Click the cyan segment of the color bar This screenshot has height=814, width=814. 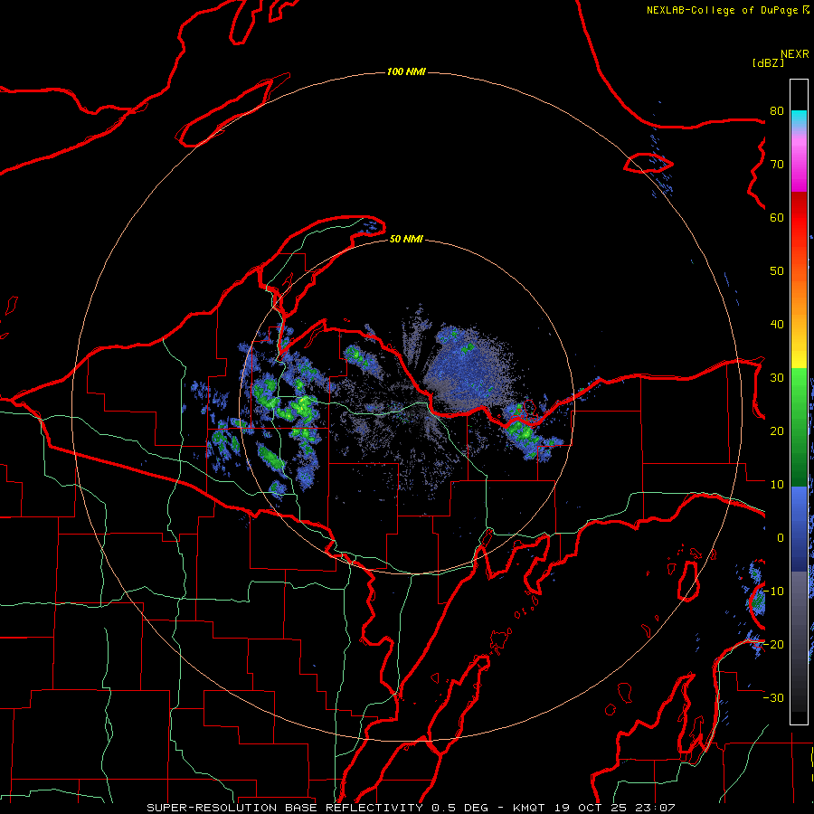pos(799,119)
